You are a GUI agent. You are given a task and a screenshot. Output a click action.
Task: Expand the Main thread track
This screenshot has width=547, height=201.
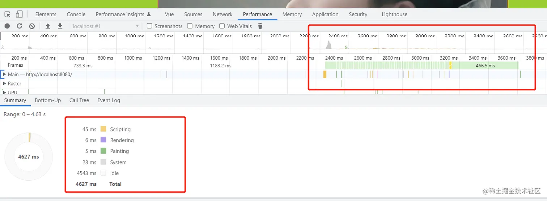point(4,74)
